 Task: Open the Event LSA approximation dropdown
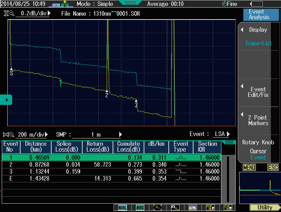(222, 134)
